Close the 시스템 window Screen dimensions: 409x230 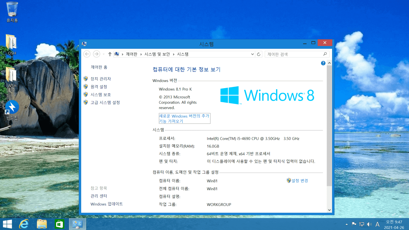[325, 43]
